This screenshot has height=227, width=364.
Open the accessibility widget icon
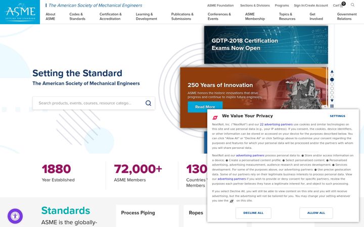point(15,216)
